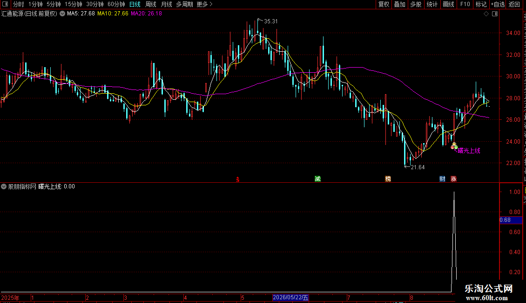The width and height of the screenshot is (526, 303).
Task: Open 画线 drawing tools
Action: click(x=448, y=4)
